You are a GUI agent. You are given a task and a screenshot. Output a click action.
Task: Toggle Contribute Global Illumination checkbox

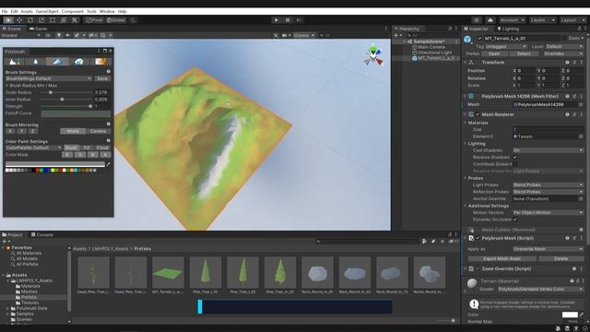click(514, 164)
